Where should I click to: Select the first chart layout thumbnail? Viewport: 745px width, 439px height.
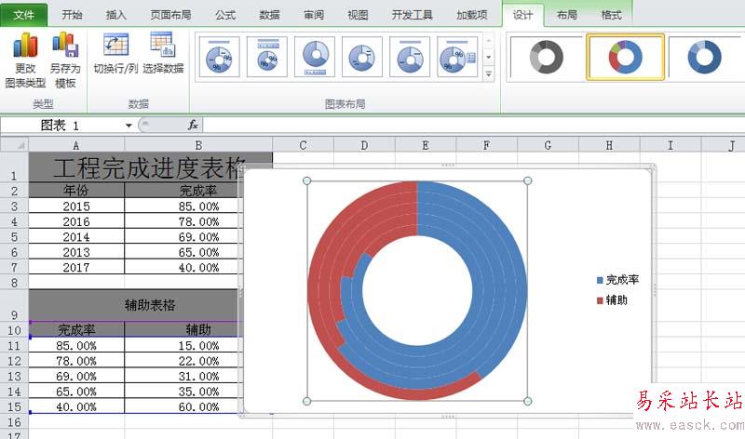tap(219, 57)
